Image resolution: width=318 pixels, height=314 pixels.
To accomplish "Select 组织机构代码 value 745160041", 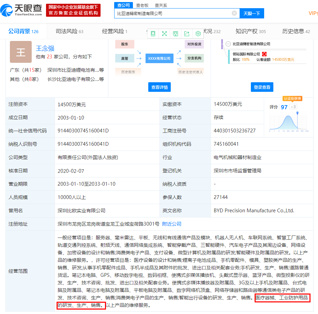I will click(x=226, y=144).
